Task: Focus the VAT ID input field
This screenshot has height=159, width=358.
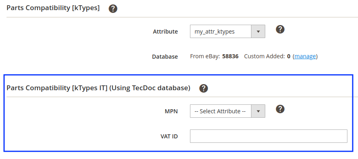Action: (x=268, y=136)
